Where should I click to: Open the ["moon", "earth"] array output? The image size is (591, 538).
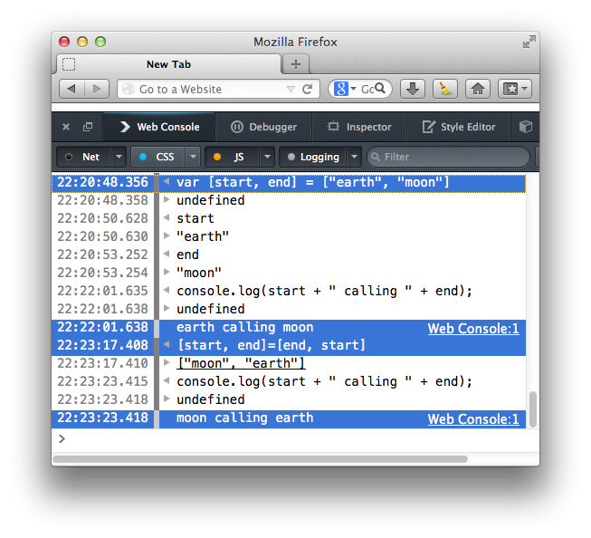241,363
